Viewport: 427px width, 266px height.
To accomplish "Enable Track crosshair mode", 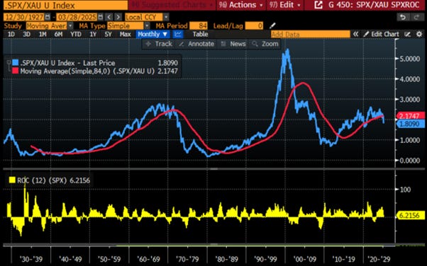I will point(159,44).
